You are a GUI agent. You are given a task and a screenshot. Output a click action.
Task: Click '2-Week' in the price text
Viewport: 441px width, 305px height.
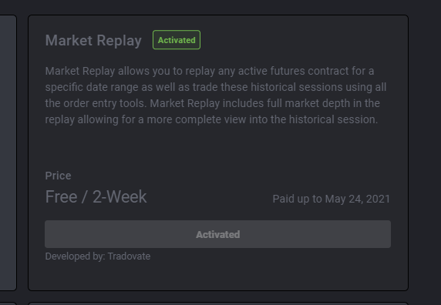(120, 196)
